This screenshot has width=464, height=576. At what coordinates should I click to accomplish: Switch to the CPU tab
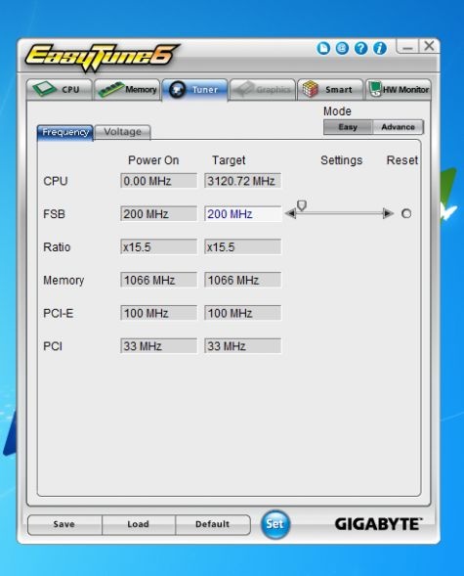60,89
